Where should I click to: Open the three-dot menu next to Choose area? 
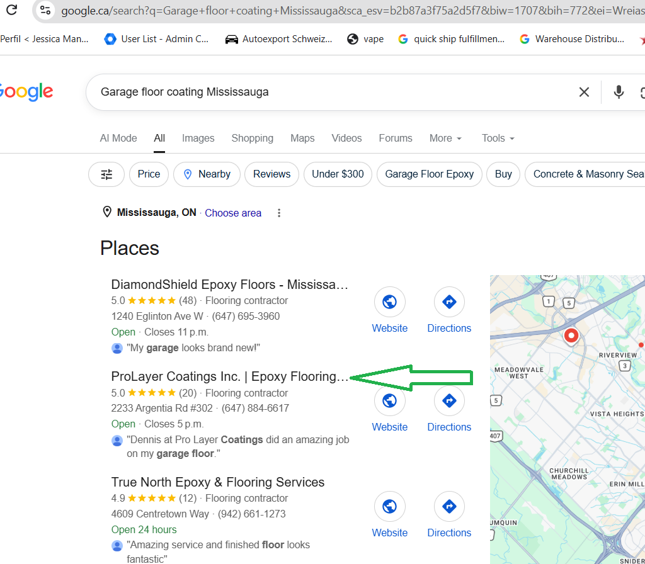click(279, 213)
